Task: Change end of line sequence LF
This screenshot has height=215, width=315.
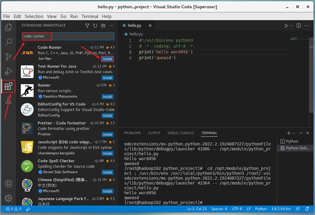Action: (248, 209)
